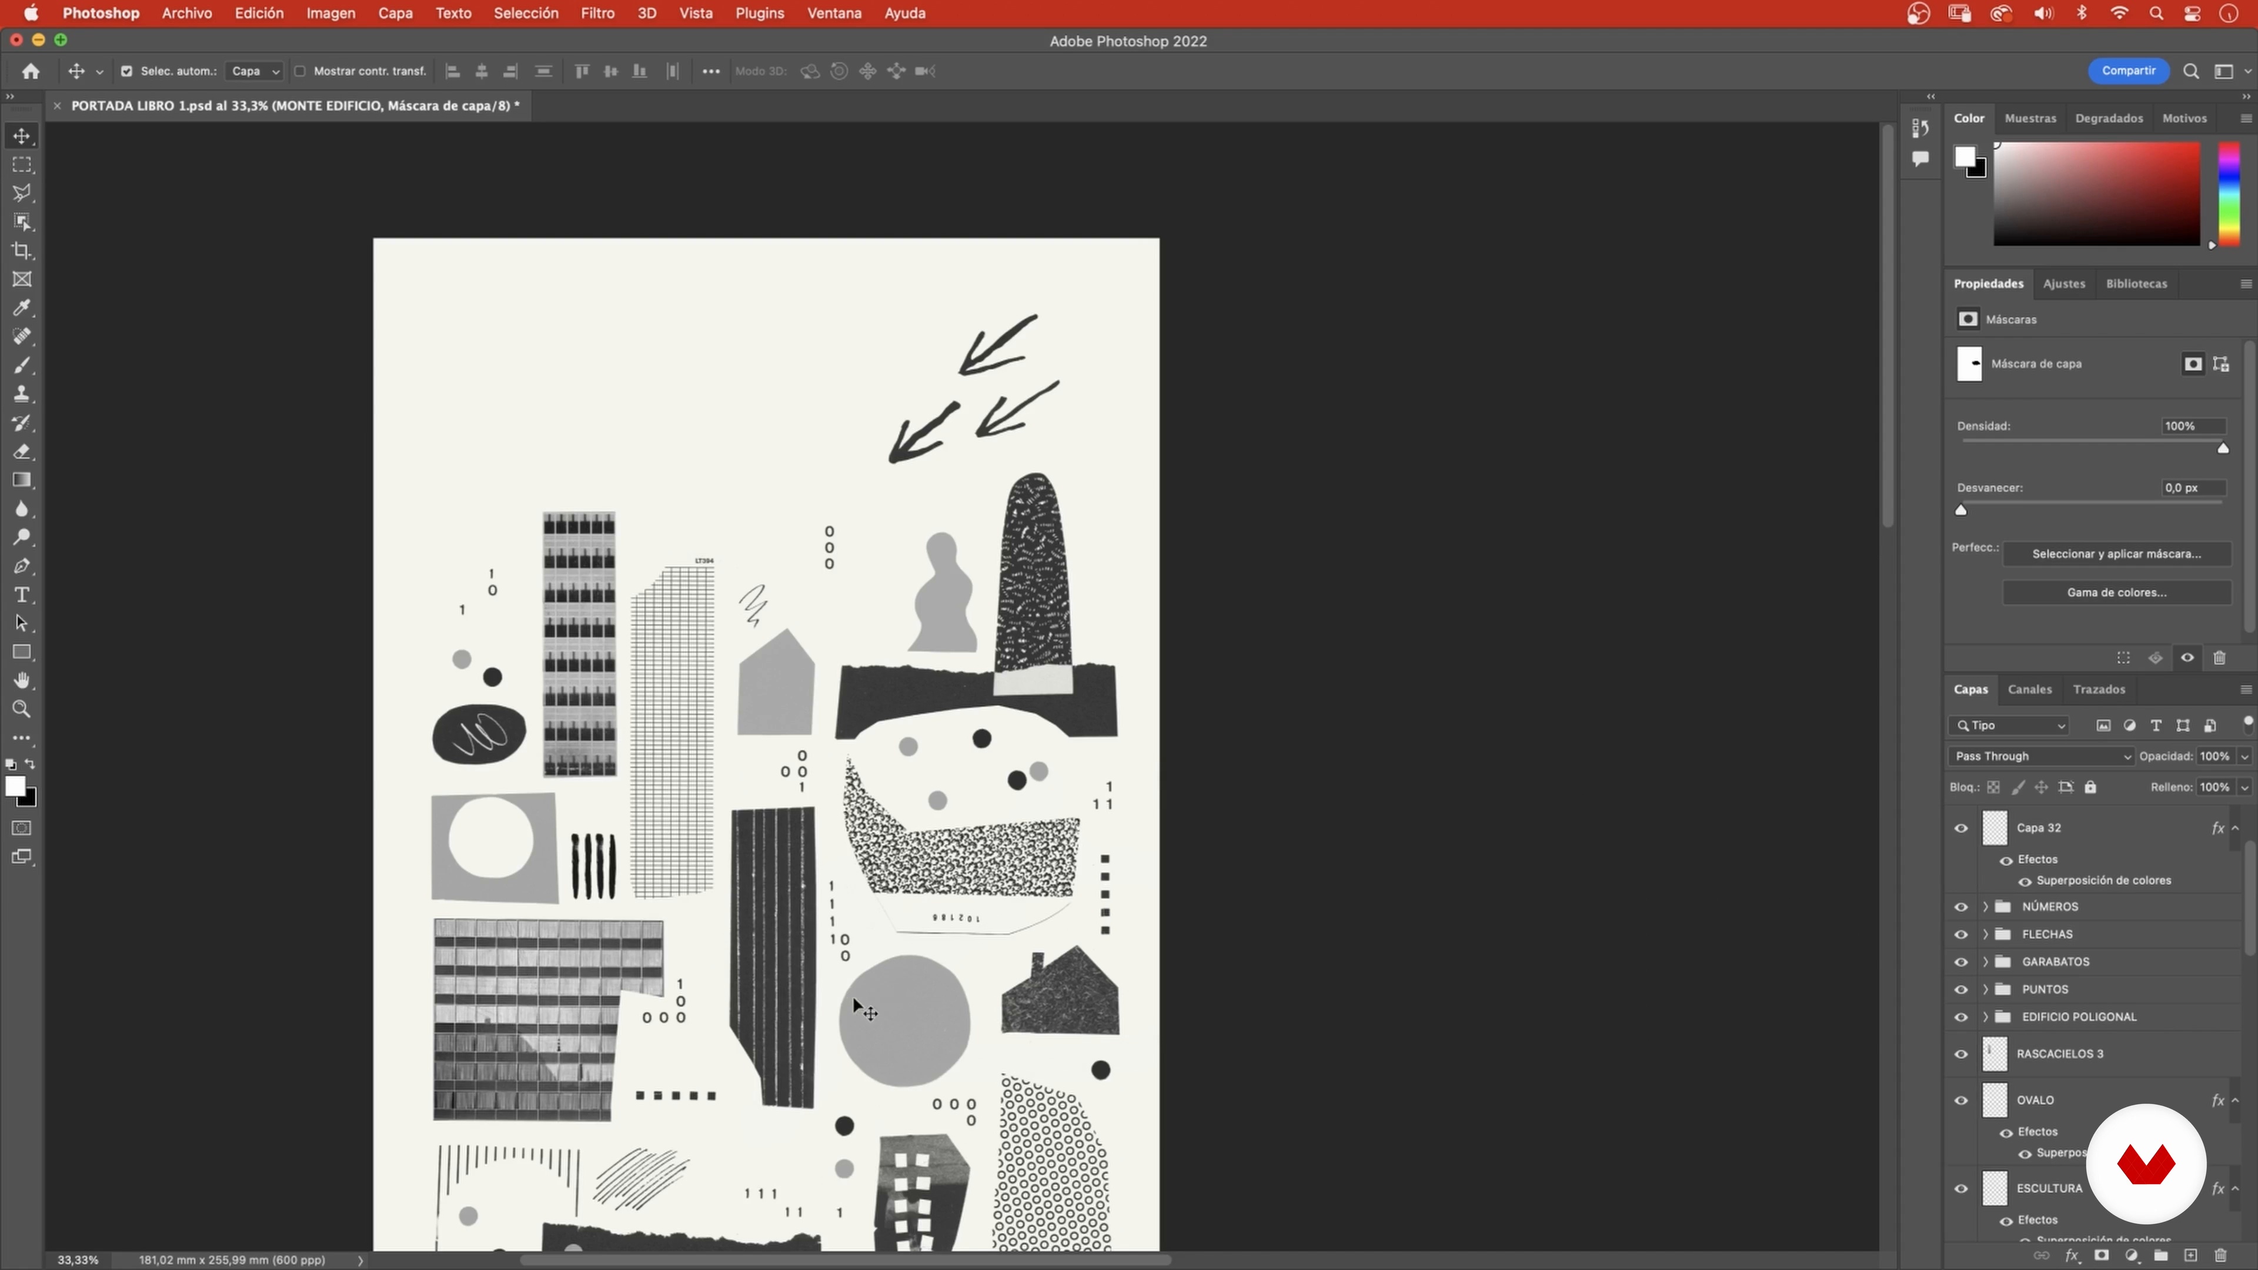
Task: Hide the RASCACIELOS 3 layer
Action: [x=1961, y=1054]
